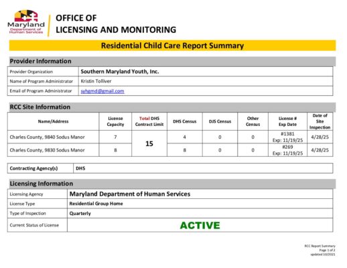Click the 'Type of Inspection' label
The height and width of the screenshot is (268, 347).
pos(27,213)
